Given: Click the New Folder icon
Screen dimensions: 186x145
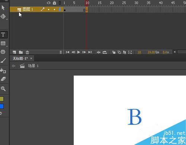Looking at the screenshot, I should point(21,52).
